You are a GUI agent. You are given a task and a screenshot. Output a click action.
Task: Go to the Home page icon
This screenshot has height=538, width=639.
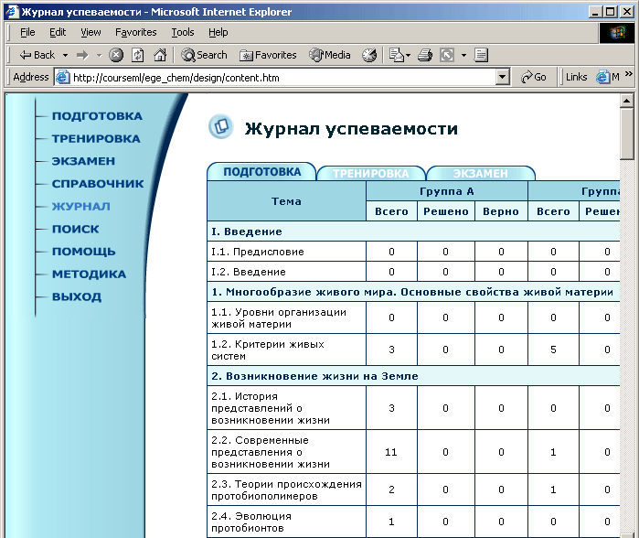[160, 55]
